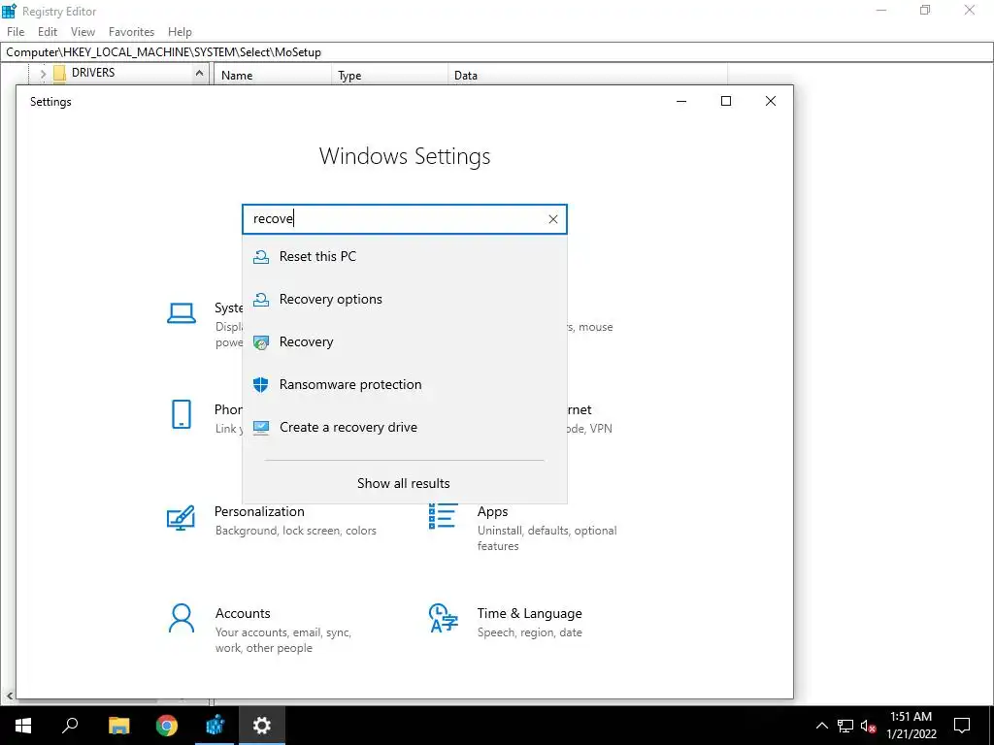Open the Time & Language icon
The height and width of the screenshot is (745, 994).
point(443,618)
